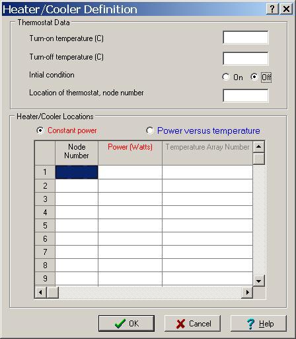Select the On initial condition radio button
296x339 pixels.
pyautogui.click(x=226, y=77)
